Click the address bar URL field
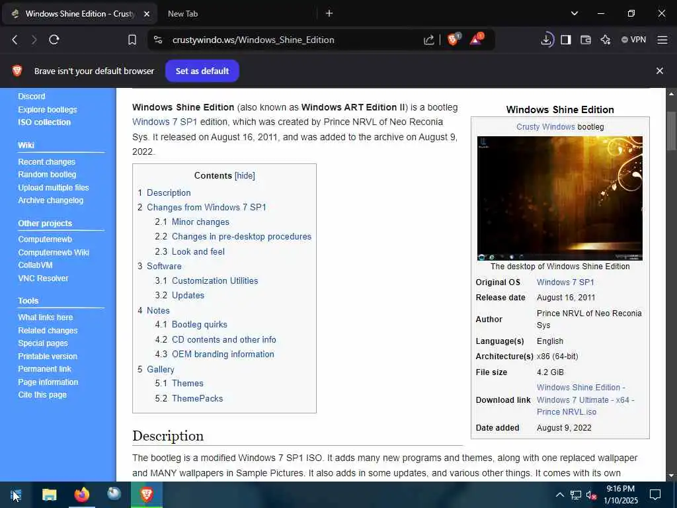The image size is (677, 508). click(253, 40)
